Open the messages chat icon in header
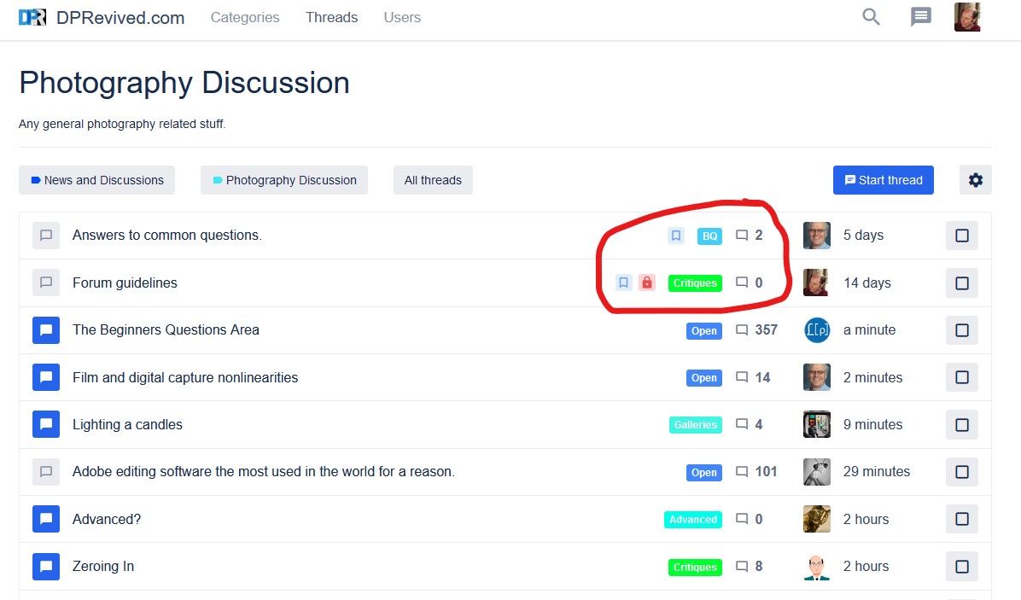Screen dimensions: 1021x600 click(x=920, y=17)
